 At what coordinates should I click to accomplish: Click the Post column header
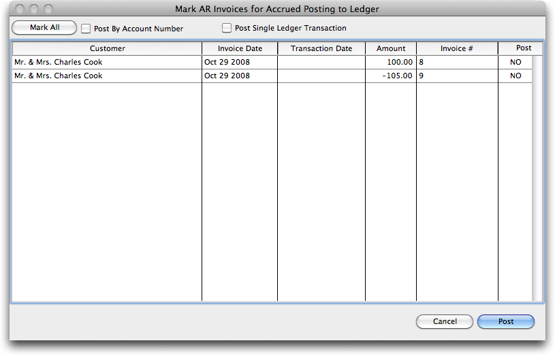[x=523, y=48]
